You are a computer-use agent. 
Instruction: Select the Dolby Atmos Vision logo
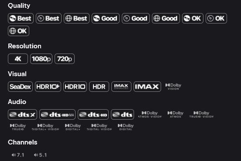pos(150,114)
